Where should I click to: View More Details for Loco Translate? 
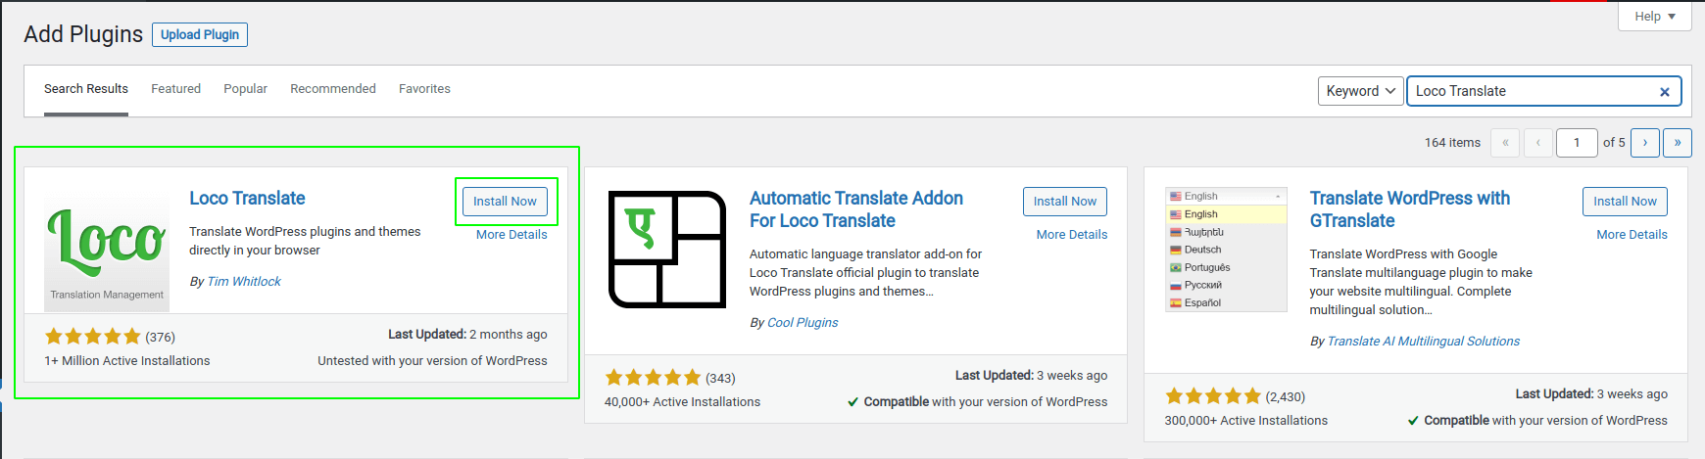tap(511, 235)
